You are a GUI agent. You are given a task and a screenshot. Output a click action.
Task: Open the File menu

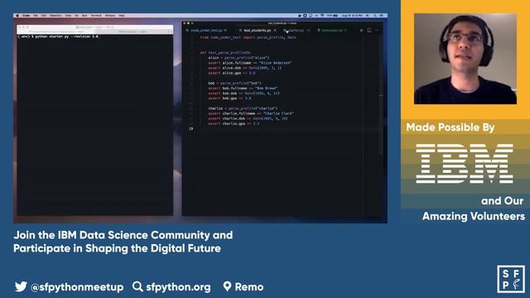click(35, 16)
